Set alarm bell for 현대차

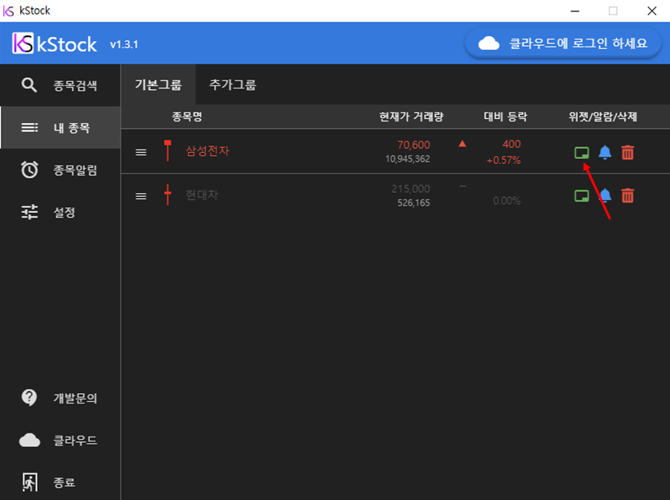605,196
